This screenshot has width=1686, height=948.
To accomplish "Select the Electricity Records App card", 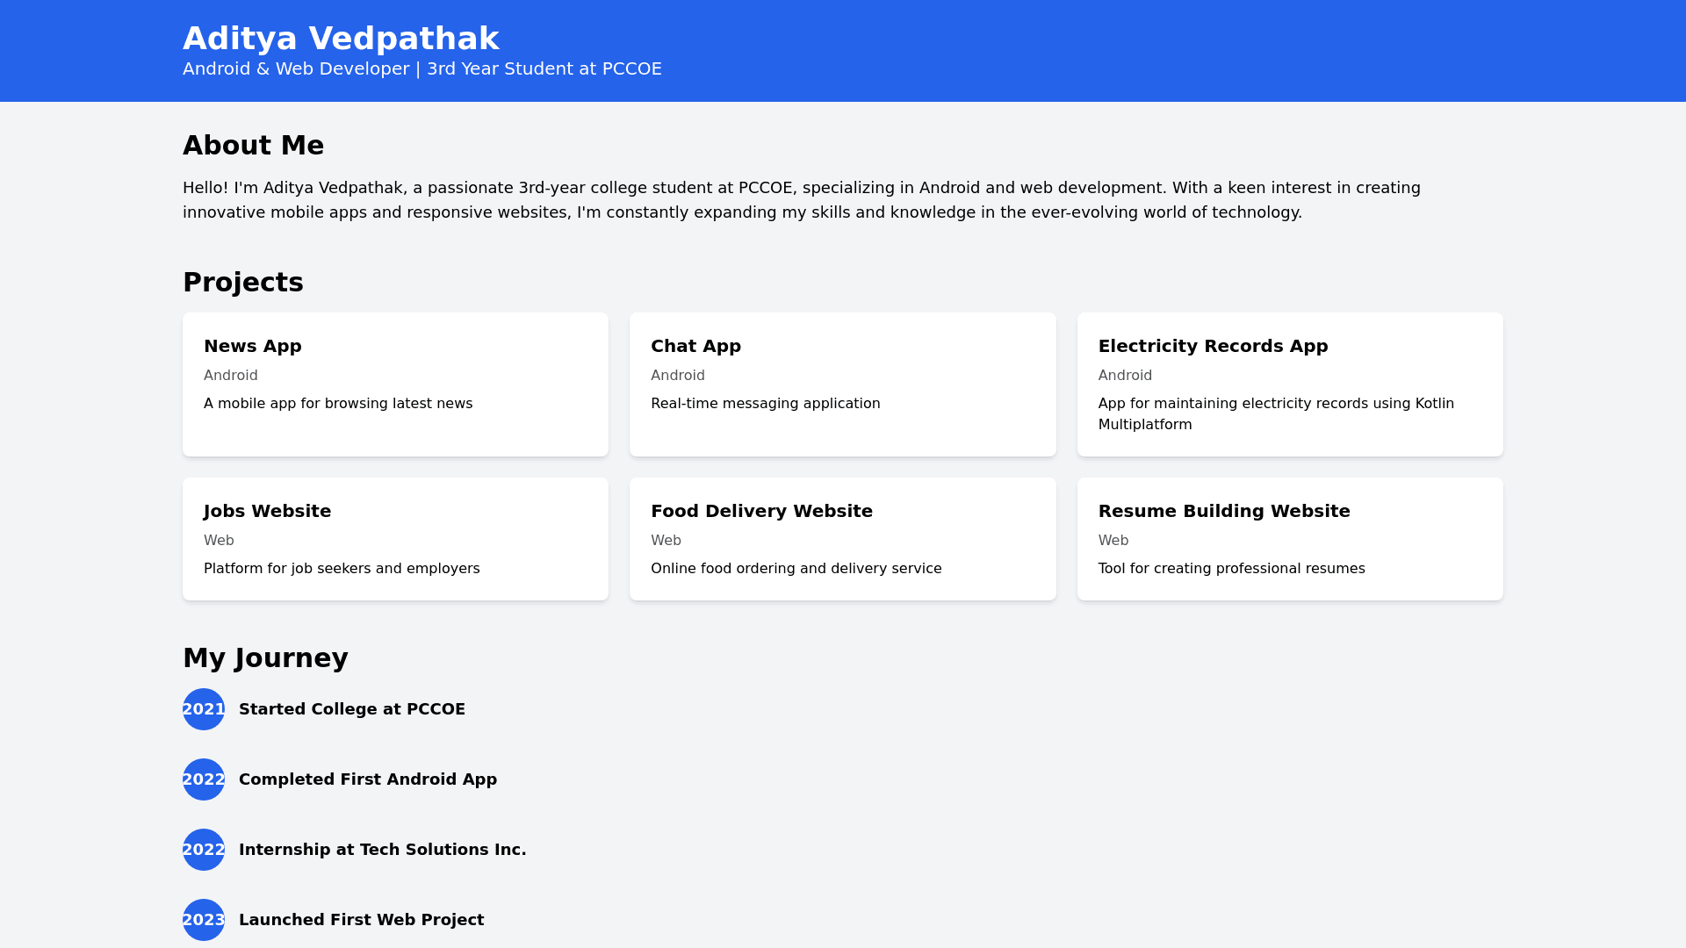I will pyautogui.click(x=1290, y=384).
